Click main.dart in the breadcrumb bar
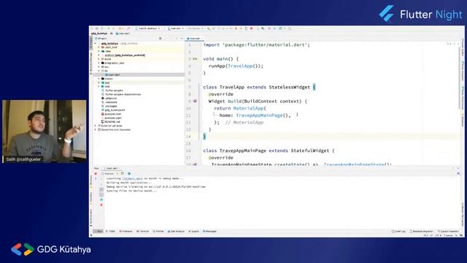The height and width of the screenshot is (263, 467). tap(123, 34)
